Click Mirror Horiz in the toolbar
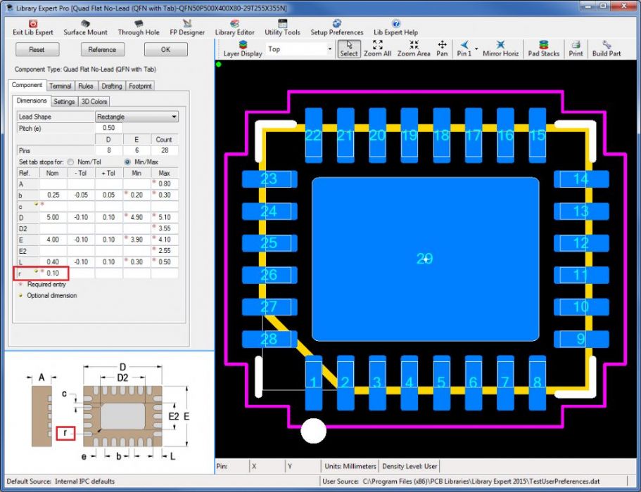Viewport: 641px width, 492px height. click(500, 45)
